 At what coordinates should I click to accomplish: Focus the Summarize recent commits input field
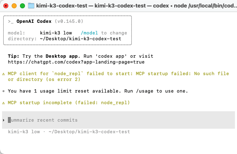(x=118, y=120)
